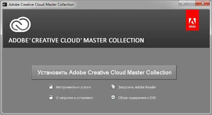Open О загрузке и установке link
Viewport: 212px width, 115px height.
[74, 98]
